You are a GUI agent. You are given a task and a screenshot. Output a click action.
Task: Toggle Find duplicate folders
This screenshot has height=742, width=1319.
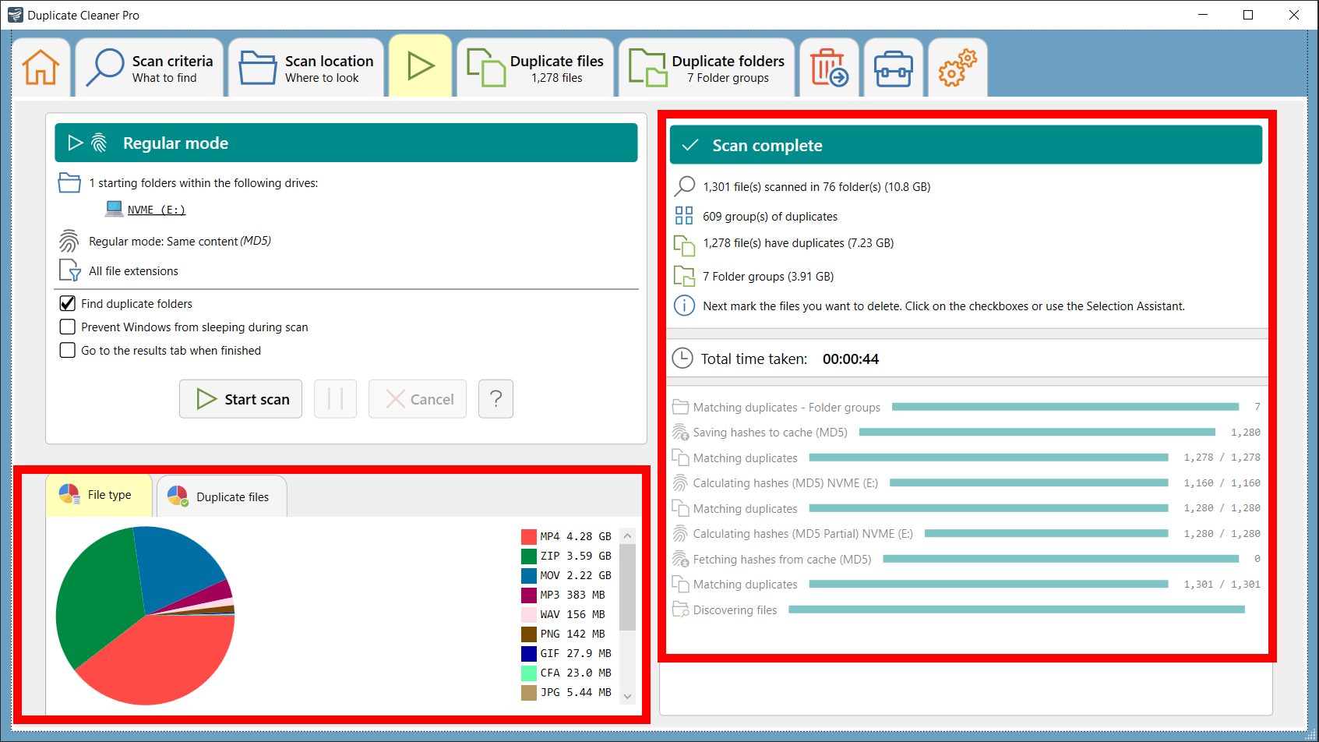point(67,303)
